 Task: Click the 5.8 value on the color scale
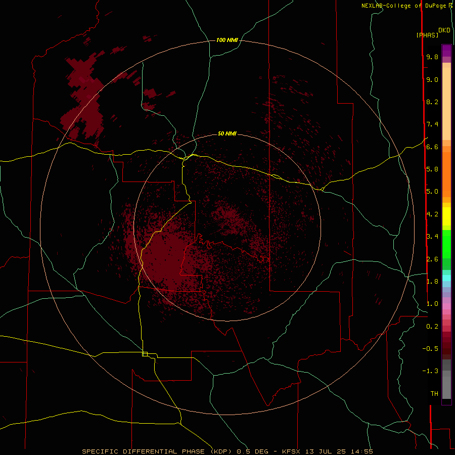tap(432, 169)
